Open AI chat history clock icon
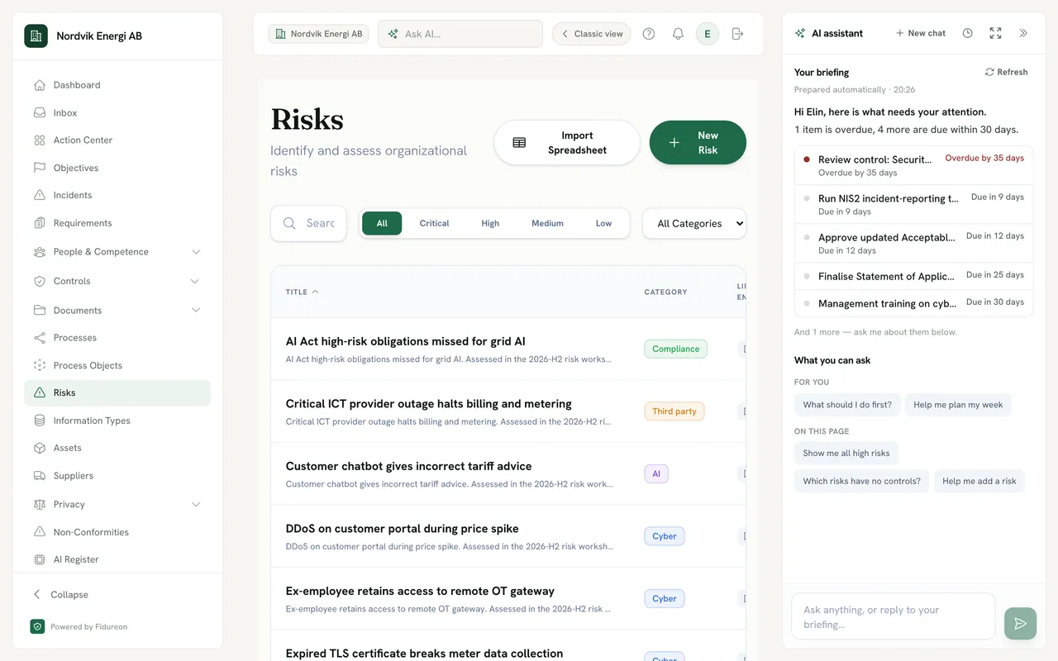This screenshot has width=1058, height=661. (967, 33)
